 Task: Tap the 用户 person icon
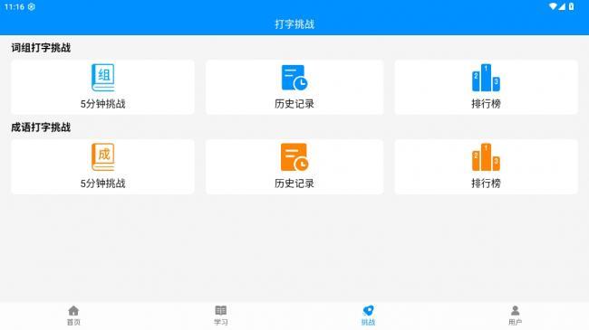pos(515,310)
